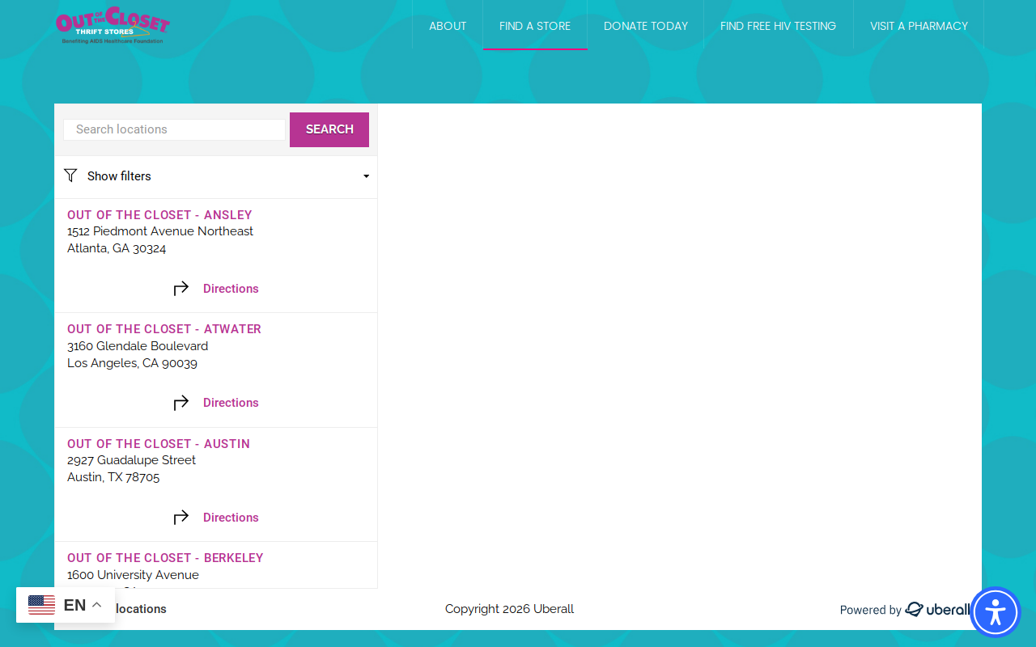Open Out of the Closet - Ansley link
Viewport: 1036px width, 647px height.
pos(159,215)
